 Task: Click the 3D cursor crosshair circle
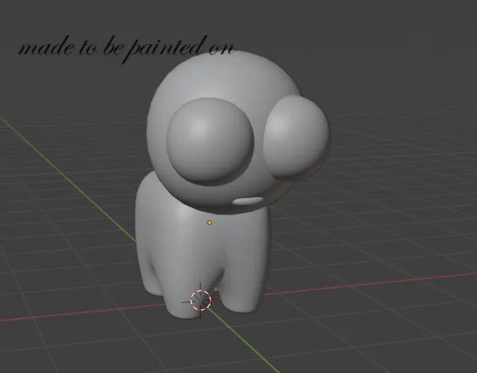point(201,300)
